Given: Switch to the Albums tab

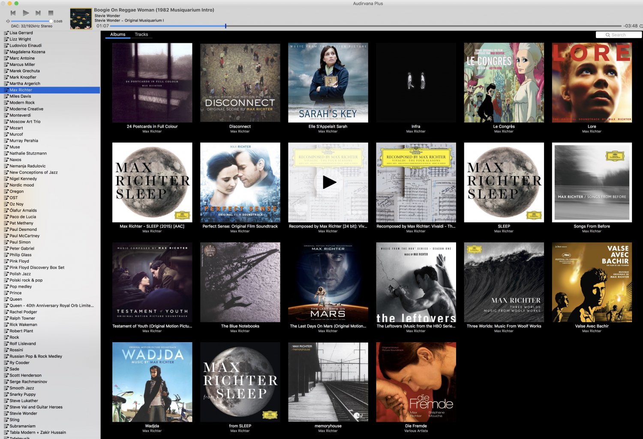Looking at the screenshot, I should click(118, 35).
